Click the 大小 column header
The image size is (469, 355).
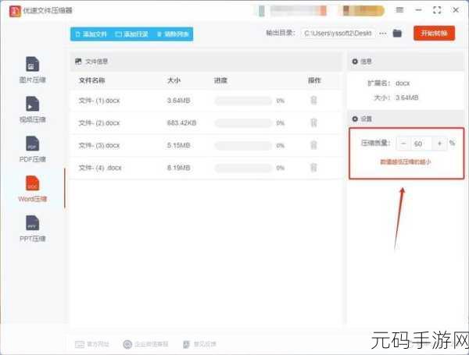(x=174, y=80)
